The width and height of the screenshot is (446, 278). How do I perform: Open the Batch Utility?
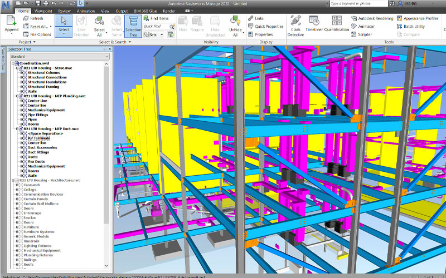410,26
